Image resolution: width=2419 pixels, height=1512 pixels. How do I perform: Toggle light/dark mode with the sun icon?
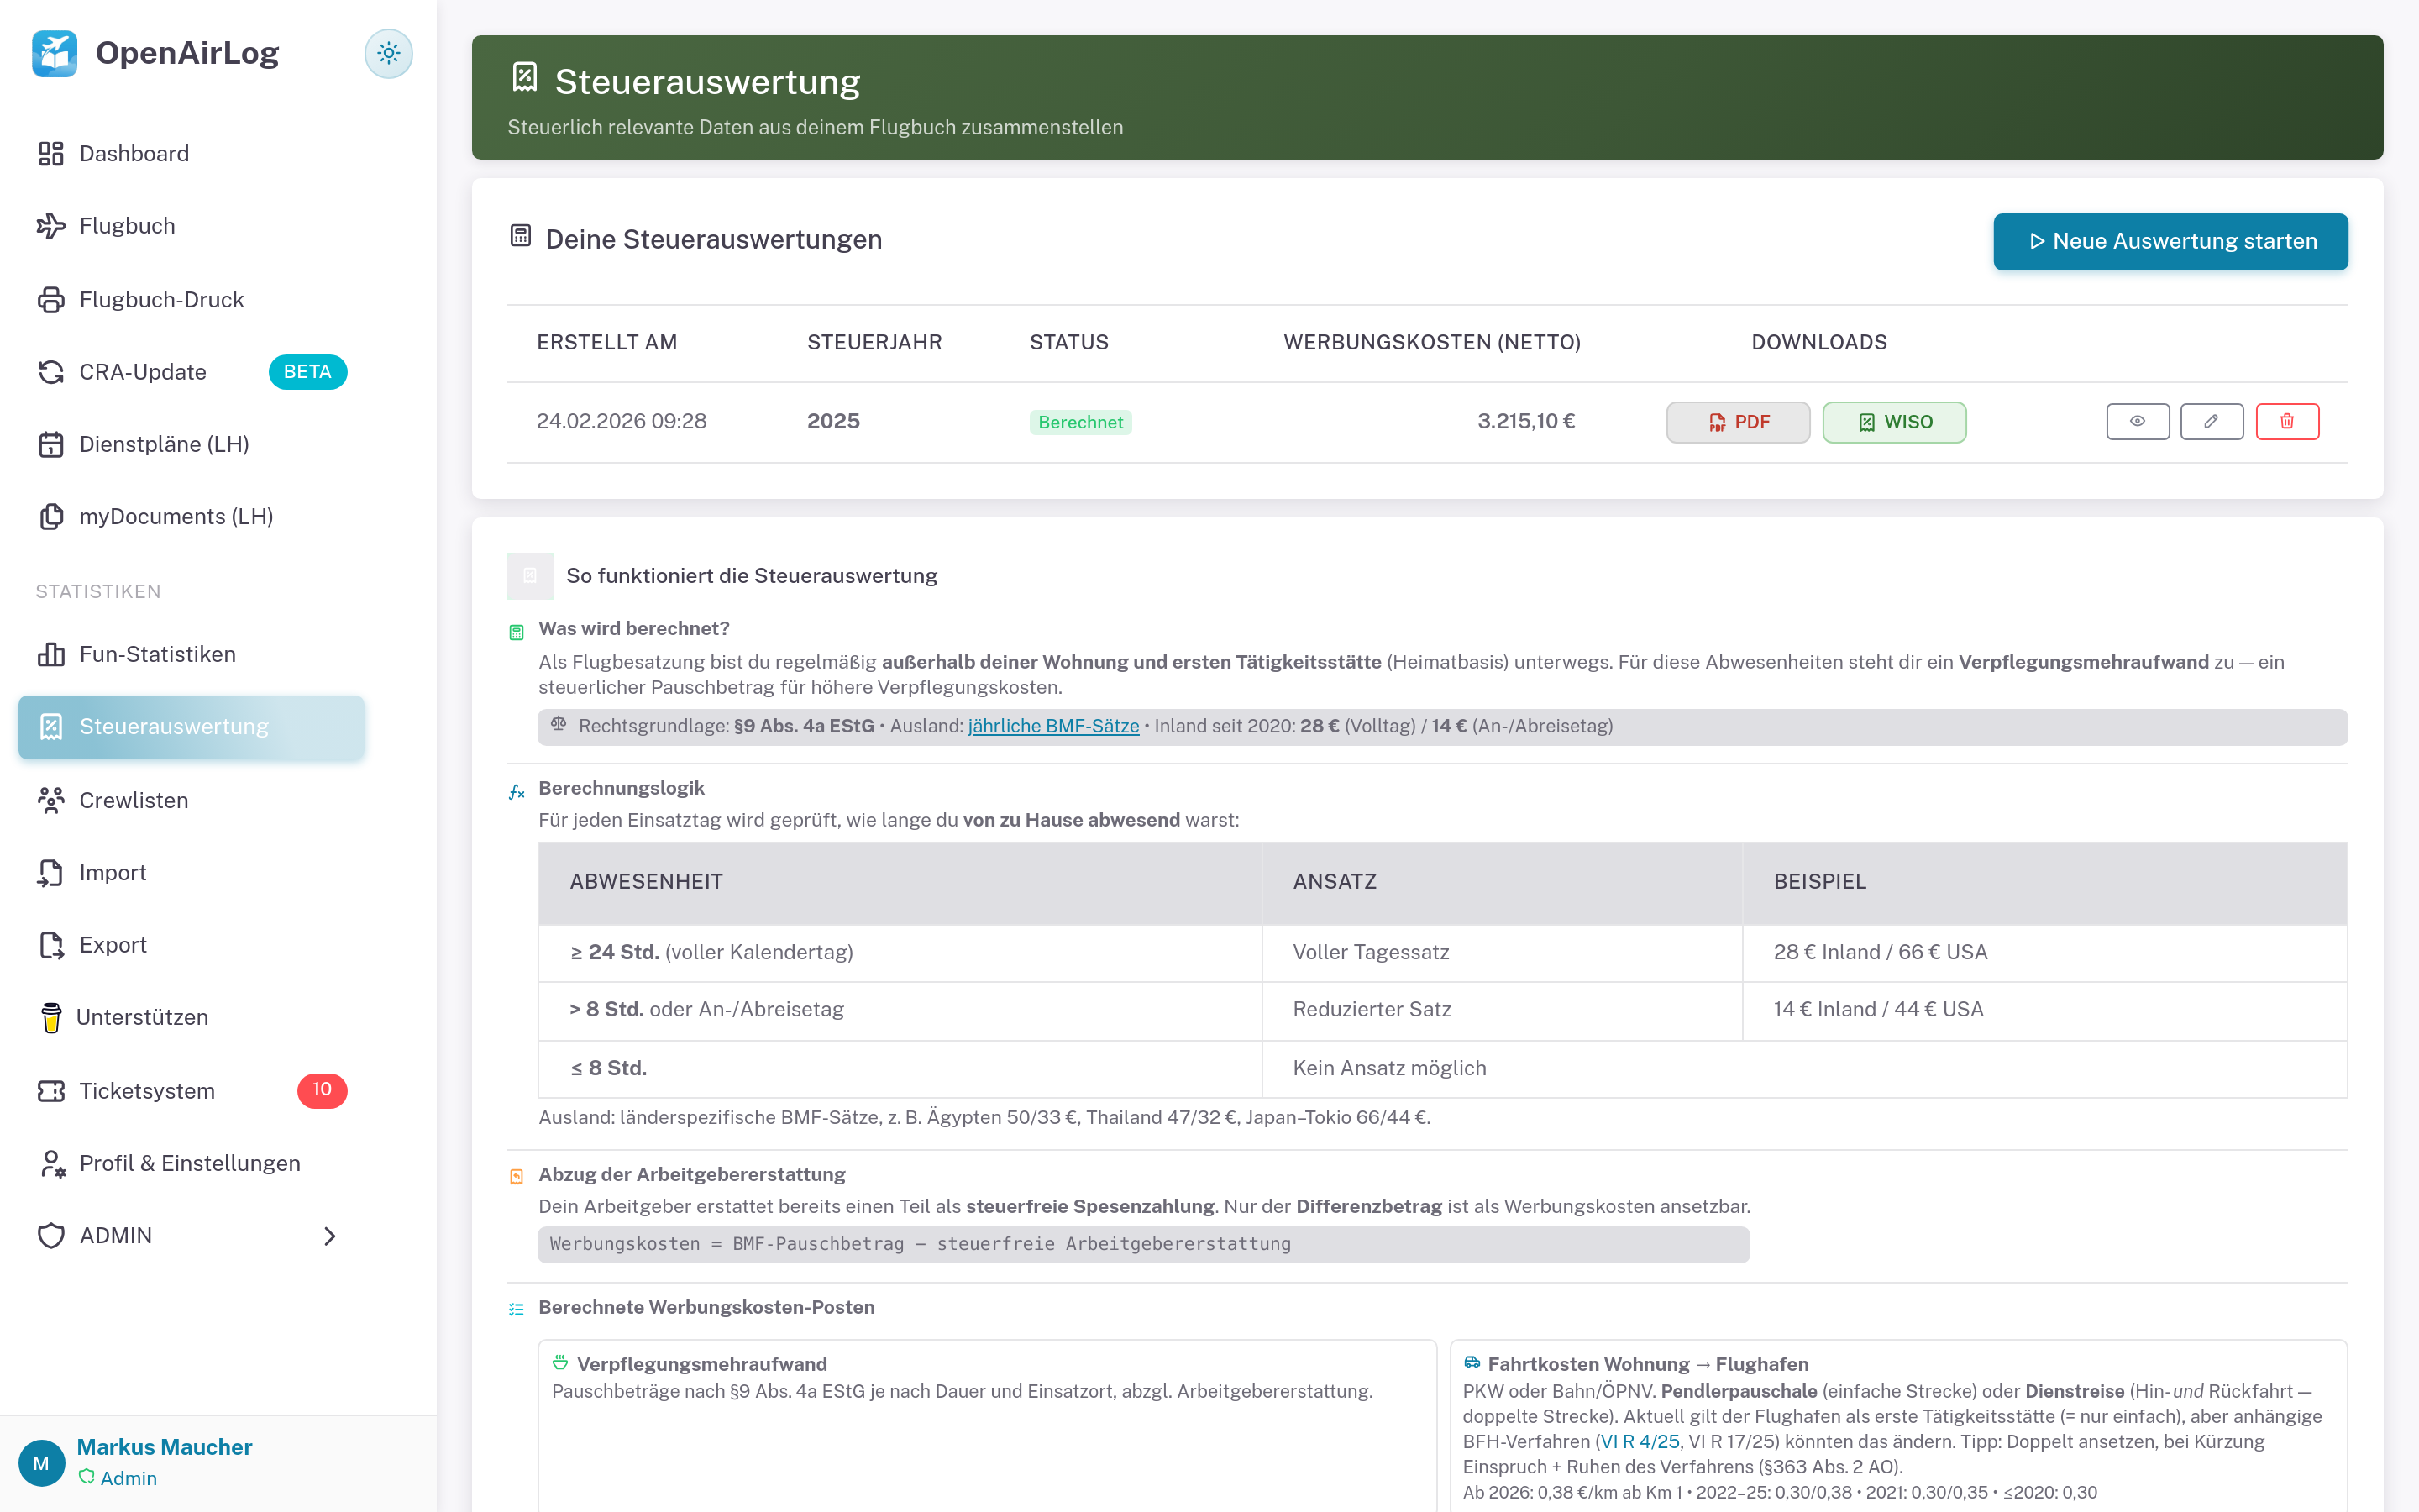click(x=389, y=53)
